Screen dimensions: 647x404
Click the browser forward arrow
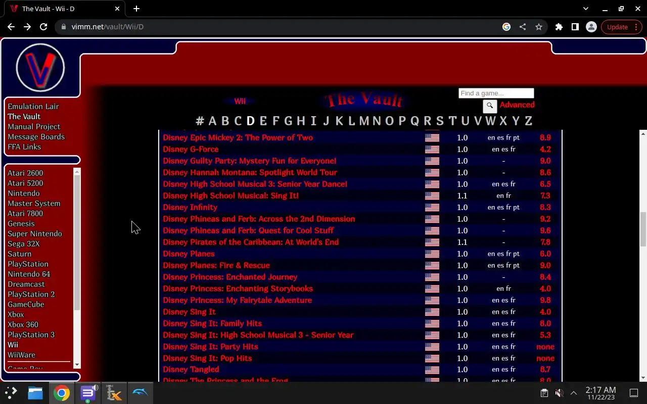(27, 27)
